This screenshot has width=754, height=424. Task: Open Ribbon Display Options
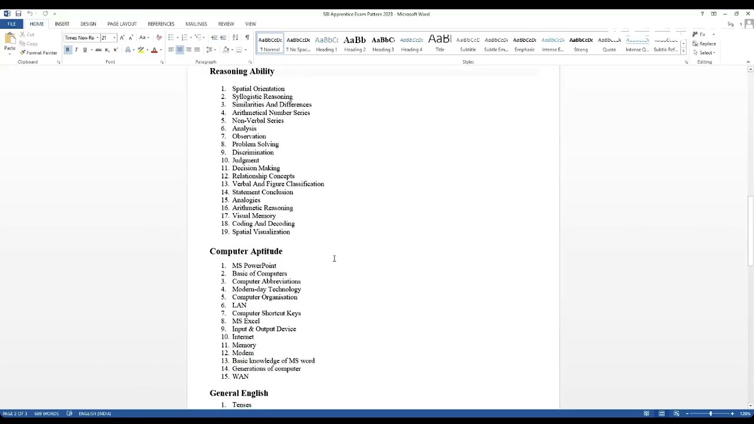point(713,14)
